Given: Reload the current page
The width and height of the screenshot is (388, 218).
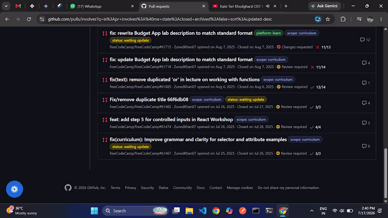Looking at the screenshot, I should [x=29, y=19].
